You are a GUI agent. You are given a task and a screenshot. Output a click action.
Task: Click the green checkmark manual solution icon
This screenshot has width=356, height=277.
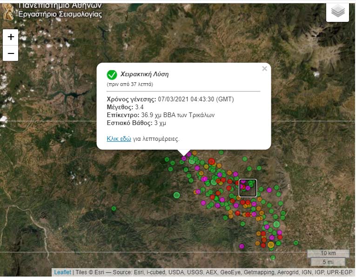click(x=112, y=75)
